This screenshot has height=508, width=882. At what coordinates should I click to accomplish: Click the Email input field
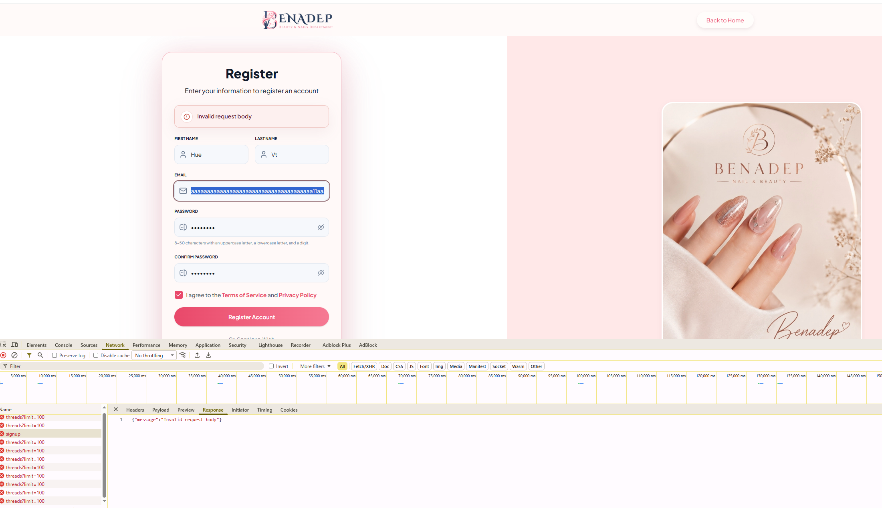coord(252,191)
